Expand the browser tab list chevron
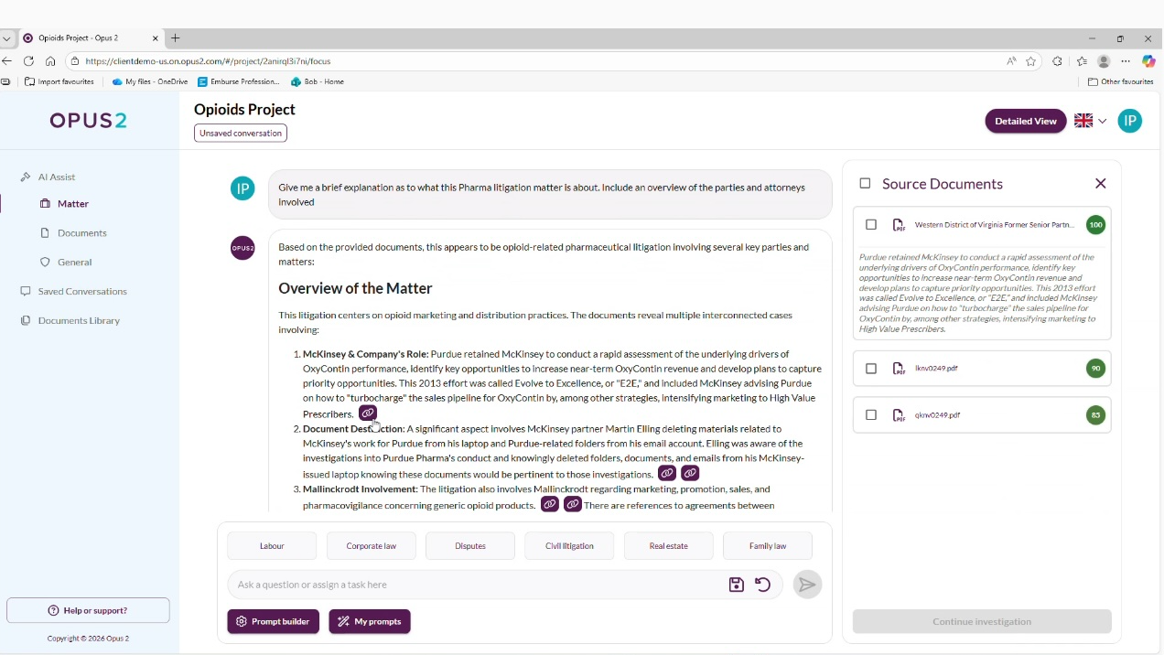This screenshot has height=655, width=1164. click(7, 38)
